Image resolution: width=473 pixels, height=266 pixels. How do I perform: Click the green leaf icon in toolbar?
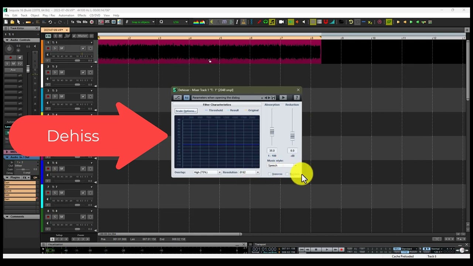click(x=389, y=22)
